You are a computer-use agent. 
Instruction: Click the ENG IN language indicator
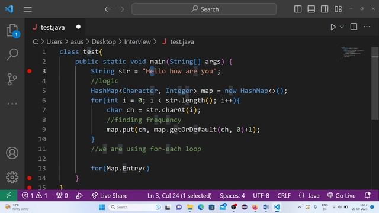pos(325,207)
